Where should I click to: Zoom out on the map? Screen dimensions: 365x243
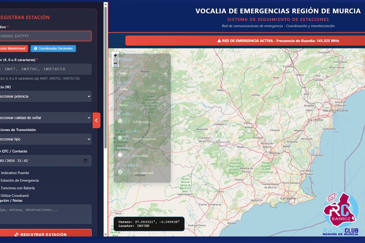pyautogui.click(x=116, y=63)
